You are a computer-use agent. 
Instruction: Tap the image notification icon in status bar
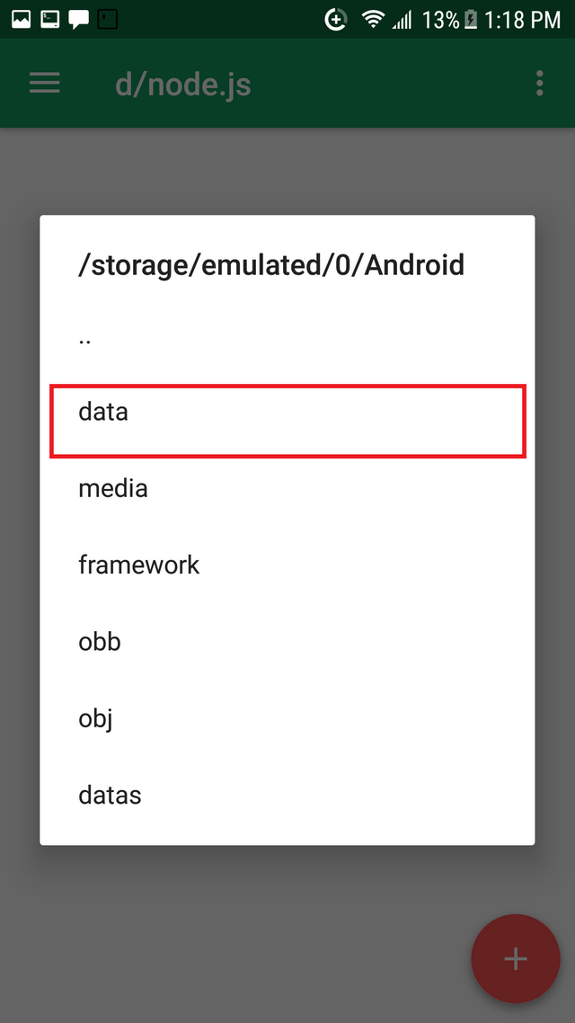21,20
